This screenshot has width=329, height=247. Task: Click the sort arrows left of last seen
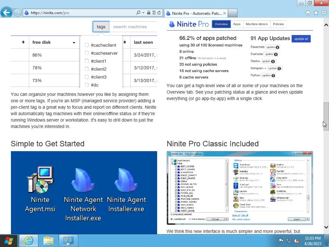(125, 42)
